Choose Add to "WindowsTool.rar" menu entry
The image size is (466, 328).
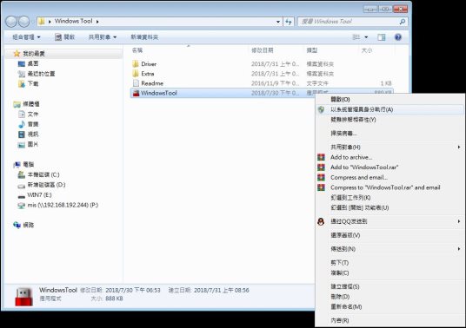[x=389, y=167]
